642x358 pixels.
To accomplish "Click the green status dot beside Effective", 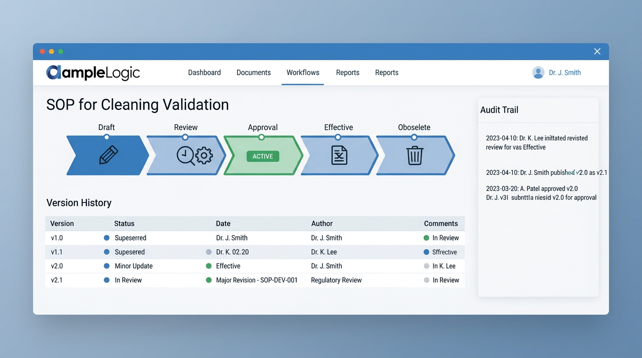I will coord(209,266).
